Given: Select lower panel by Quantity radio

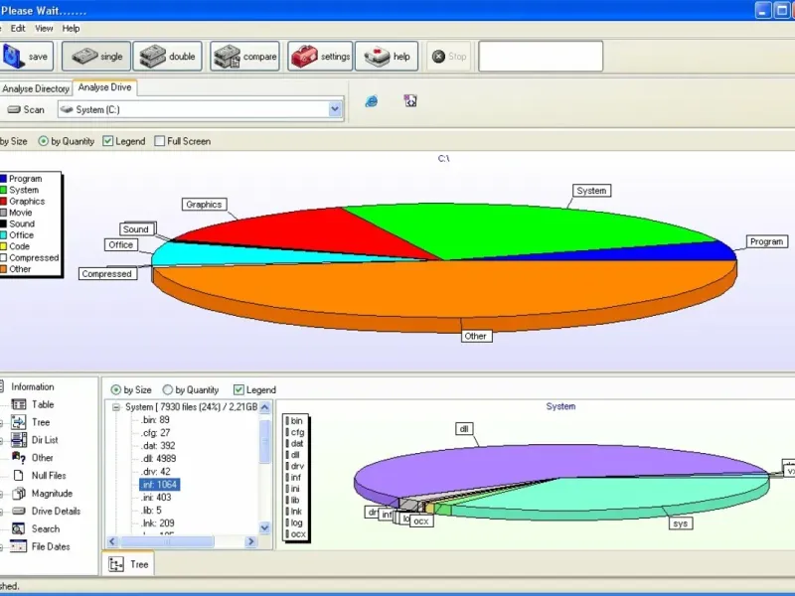Looking at the screenshot, I should 168,389.
